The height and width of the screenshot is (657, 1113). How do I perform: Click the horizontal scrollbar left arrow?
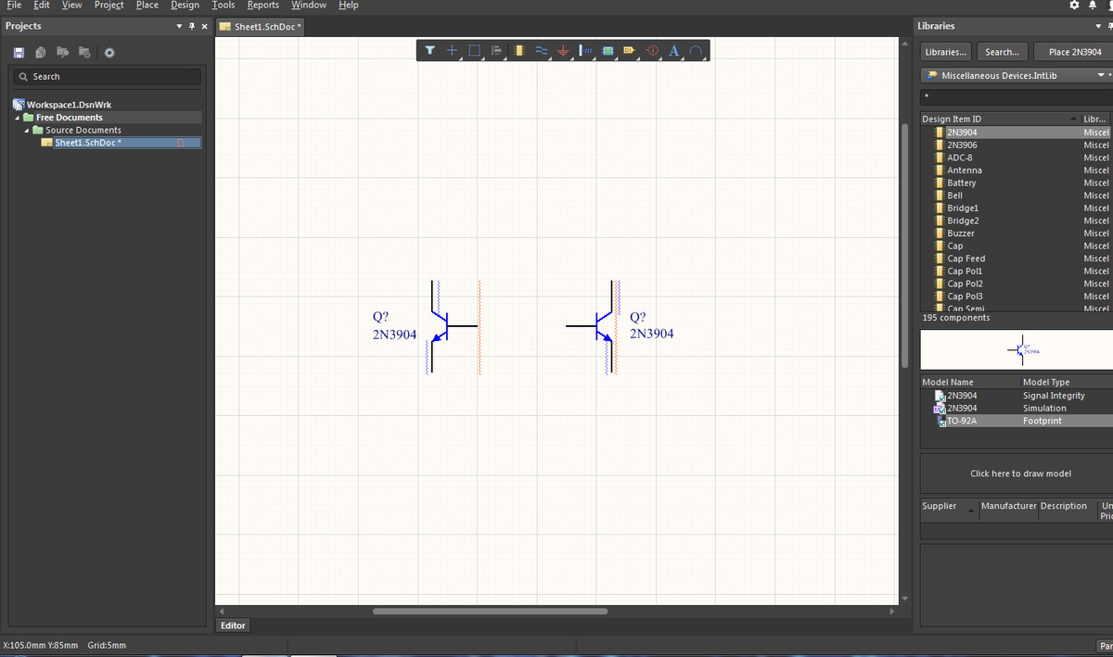click(222, 612)
